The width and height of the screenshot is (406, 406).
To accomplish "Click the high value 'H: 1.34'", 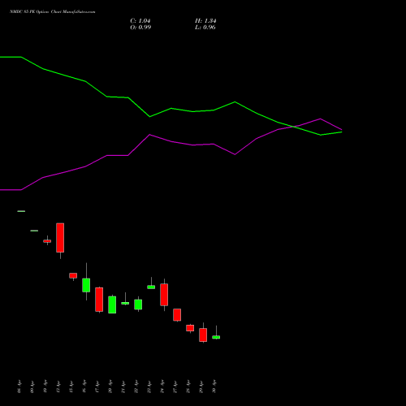I will click(205, 21).
